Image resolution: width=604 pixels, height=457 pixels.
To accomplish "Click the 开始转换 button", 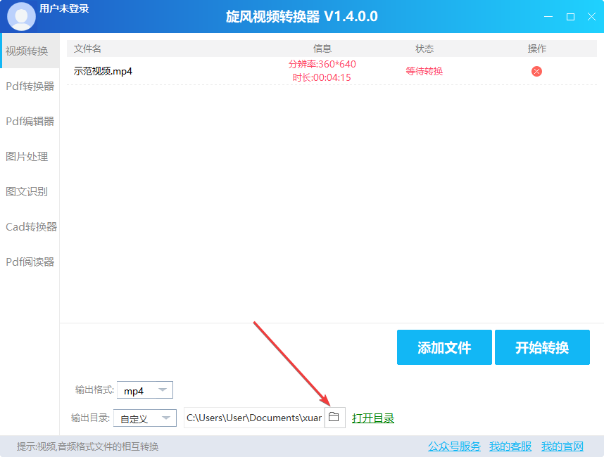I will [542, 347].
